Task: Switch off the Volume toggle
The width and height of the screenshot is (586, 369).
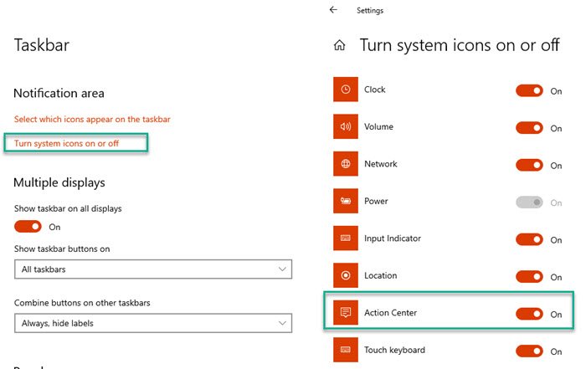Action: [x=529, y=128]
